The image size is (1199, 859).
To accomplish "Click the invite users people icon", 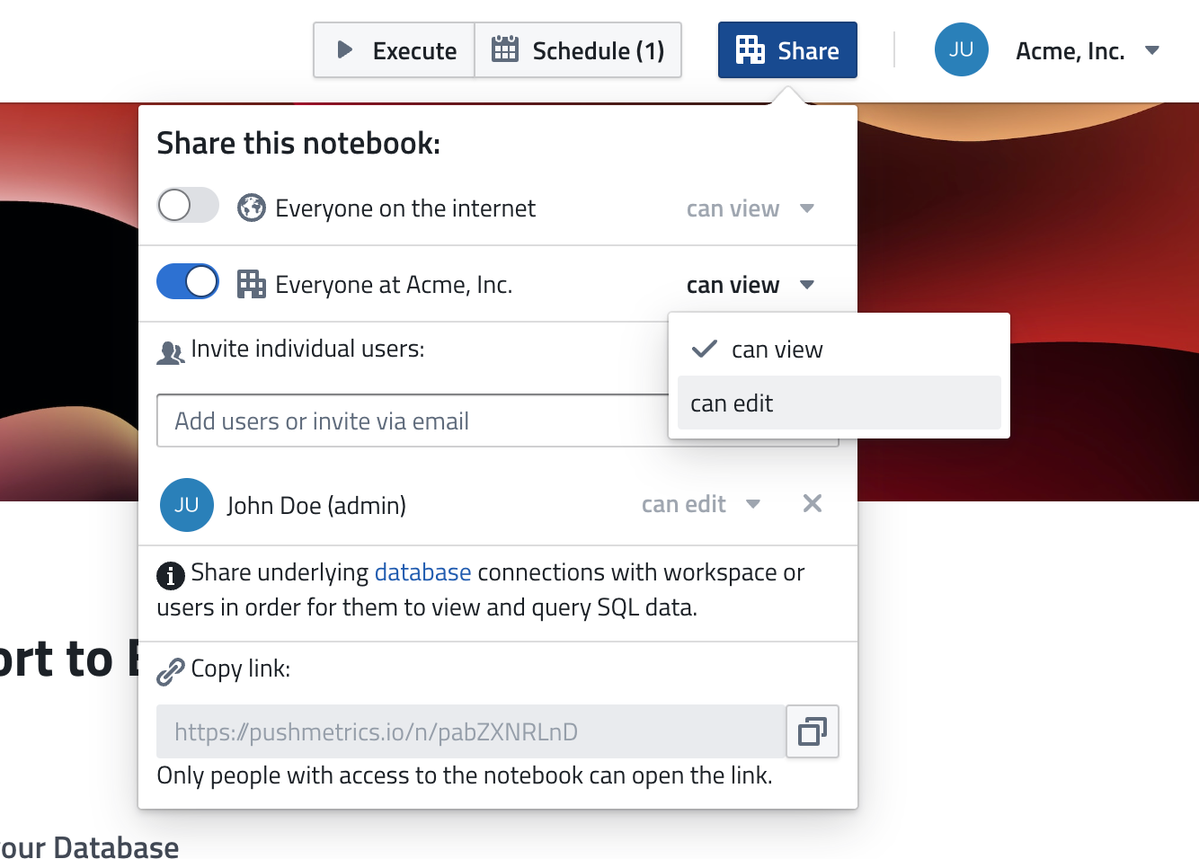I will point(170,352).
